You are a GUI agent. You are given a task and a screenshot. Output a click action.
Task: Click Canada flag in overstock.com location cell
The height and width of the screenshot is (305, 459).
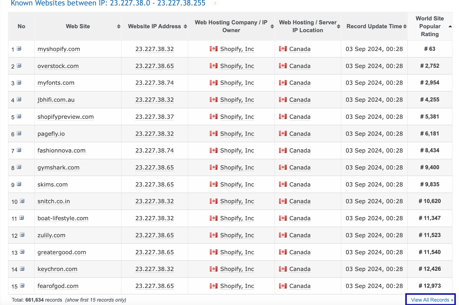(283, 66)
